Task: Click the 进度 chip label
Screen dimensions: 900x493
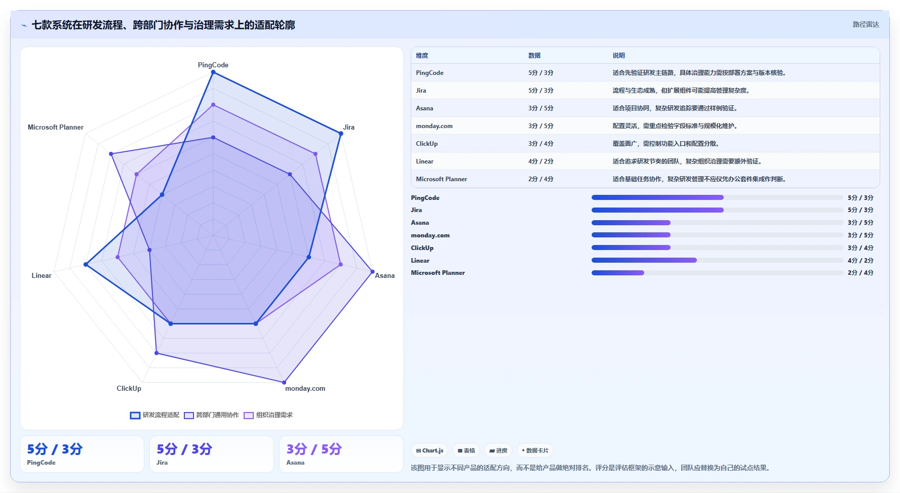Action: [x=501, y=450]
